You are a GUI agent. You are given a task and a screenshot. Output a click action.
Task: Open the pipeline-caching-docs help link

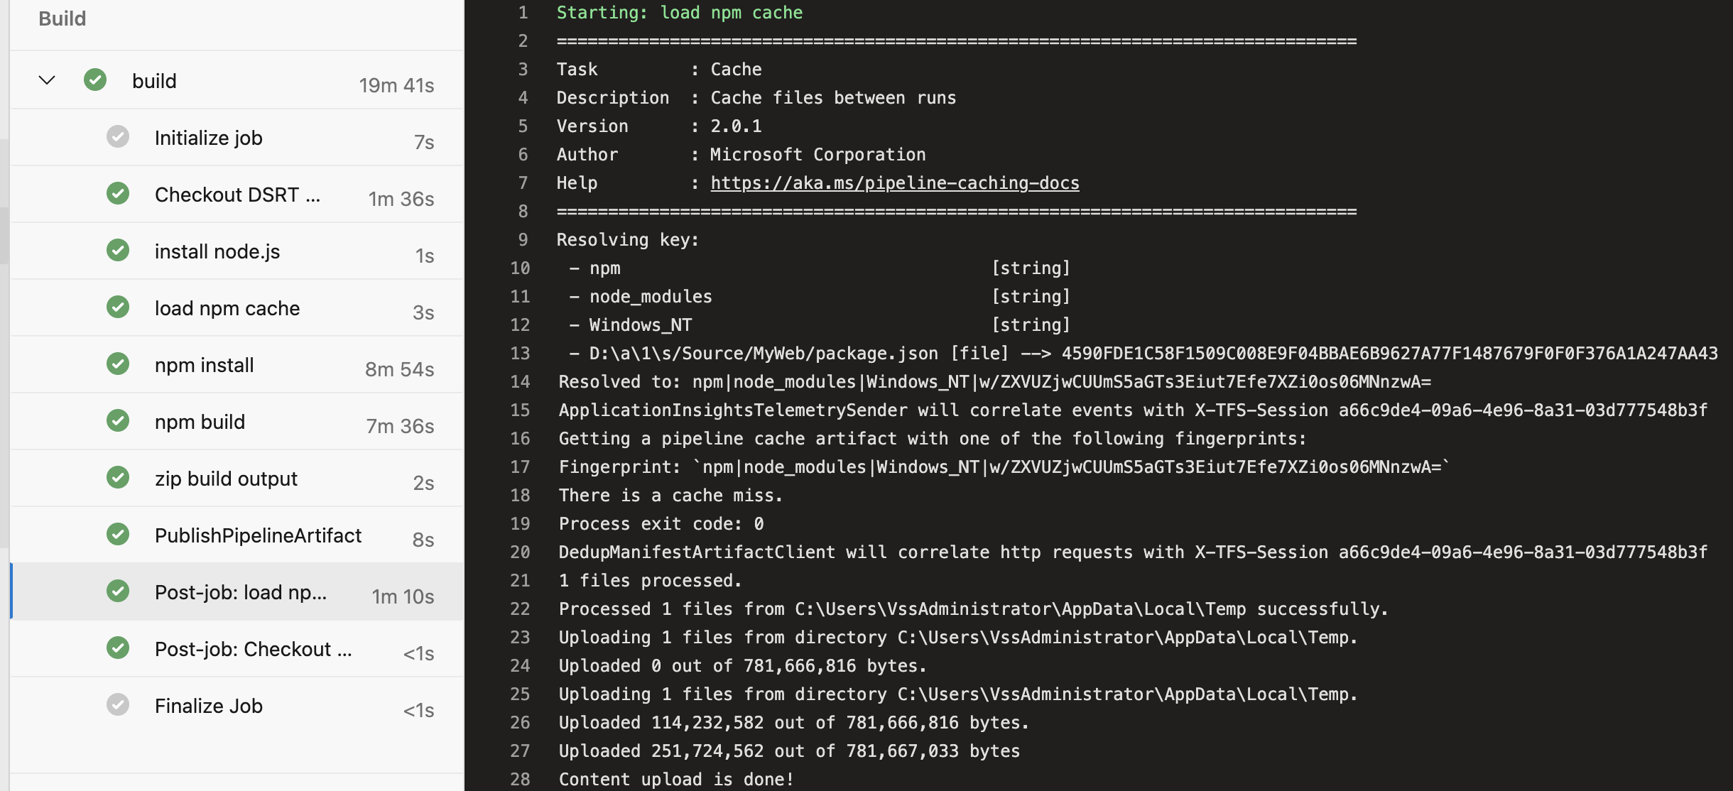tap(894, 183)
